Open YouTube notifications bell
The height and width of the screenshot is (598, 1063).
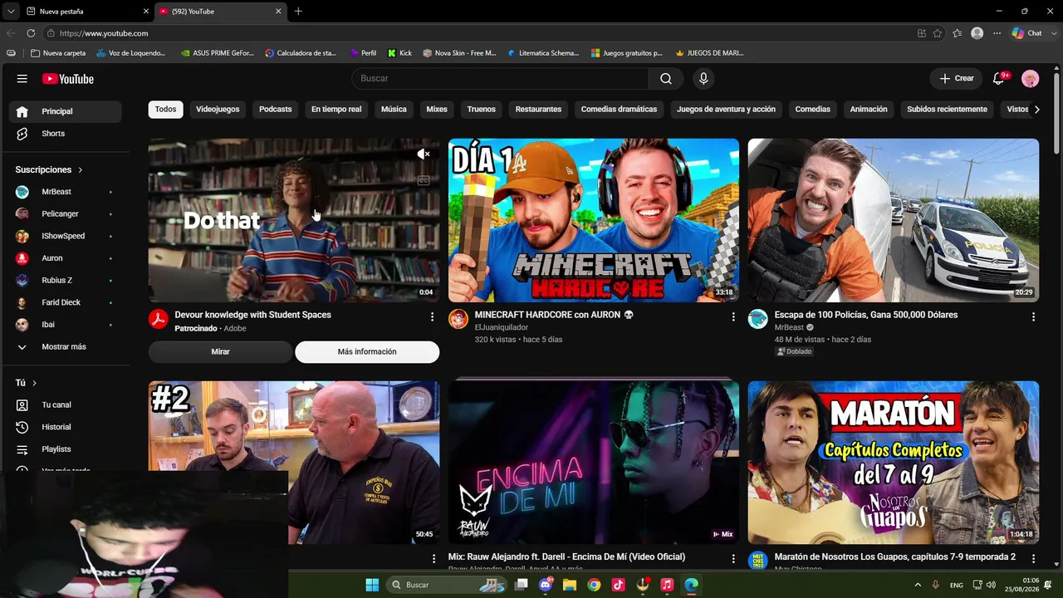(x=999, y=78)
